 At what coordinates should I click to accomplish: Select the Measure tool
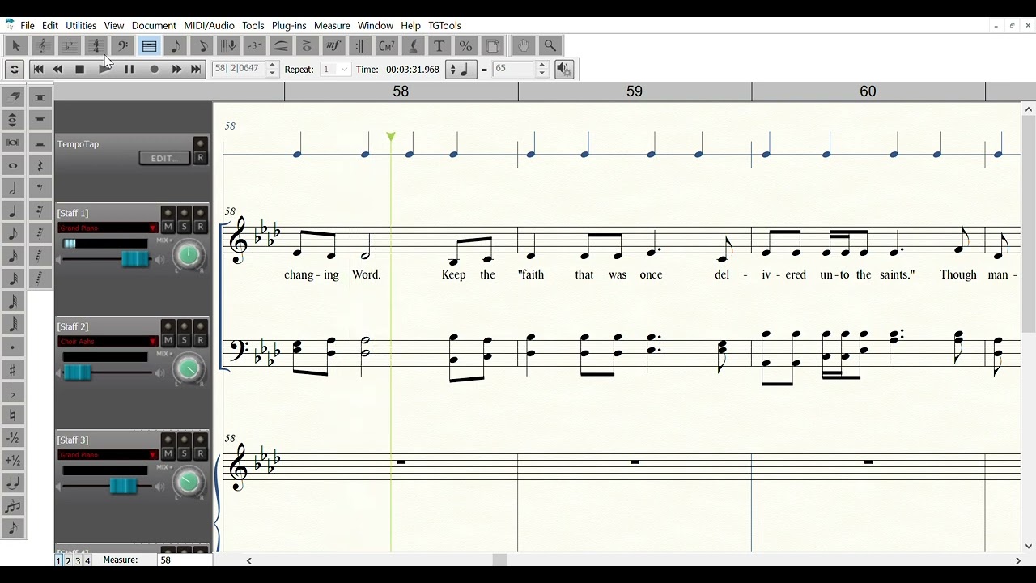pos(149,46)
